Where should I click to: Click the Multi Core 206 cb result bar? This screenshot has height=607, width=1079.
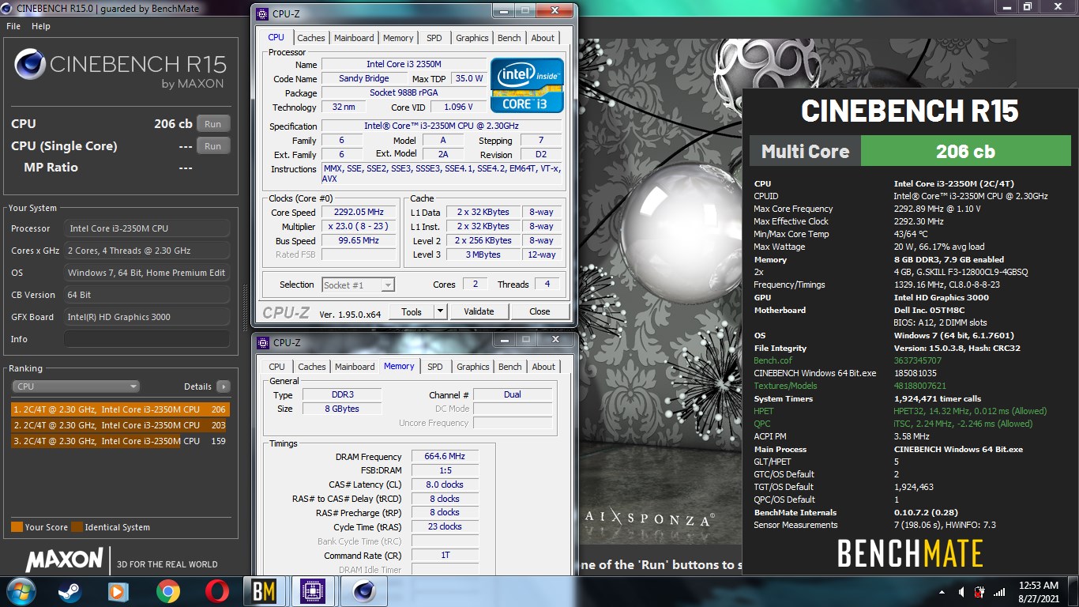[965, 152]
